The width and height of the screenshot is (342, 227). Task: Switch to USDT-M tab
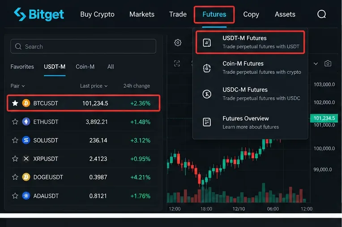55,67
